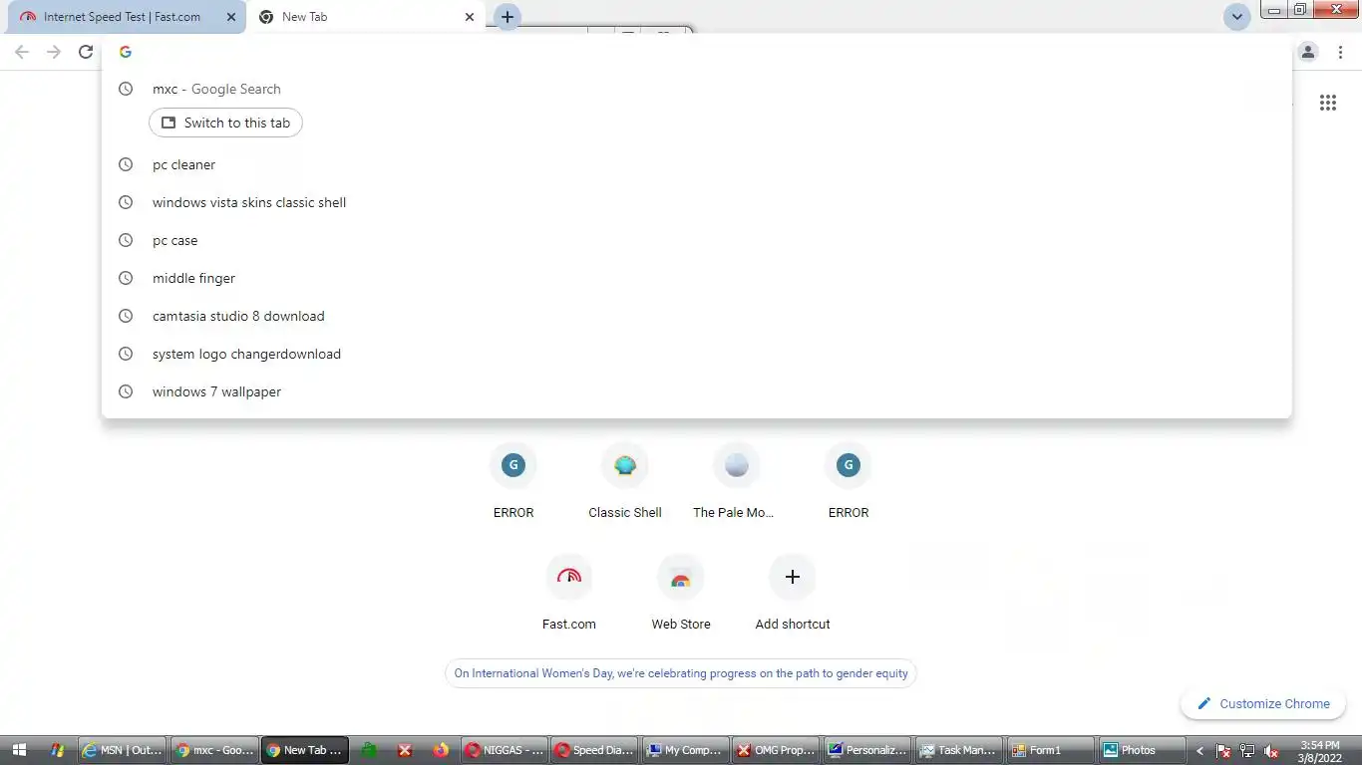Open the Web Store shortcut

pos(681,593)
